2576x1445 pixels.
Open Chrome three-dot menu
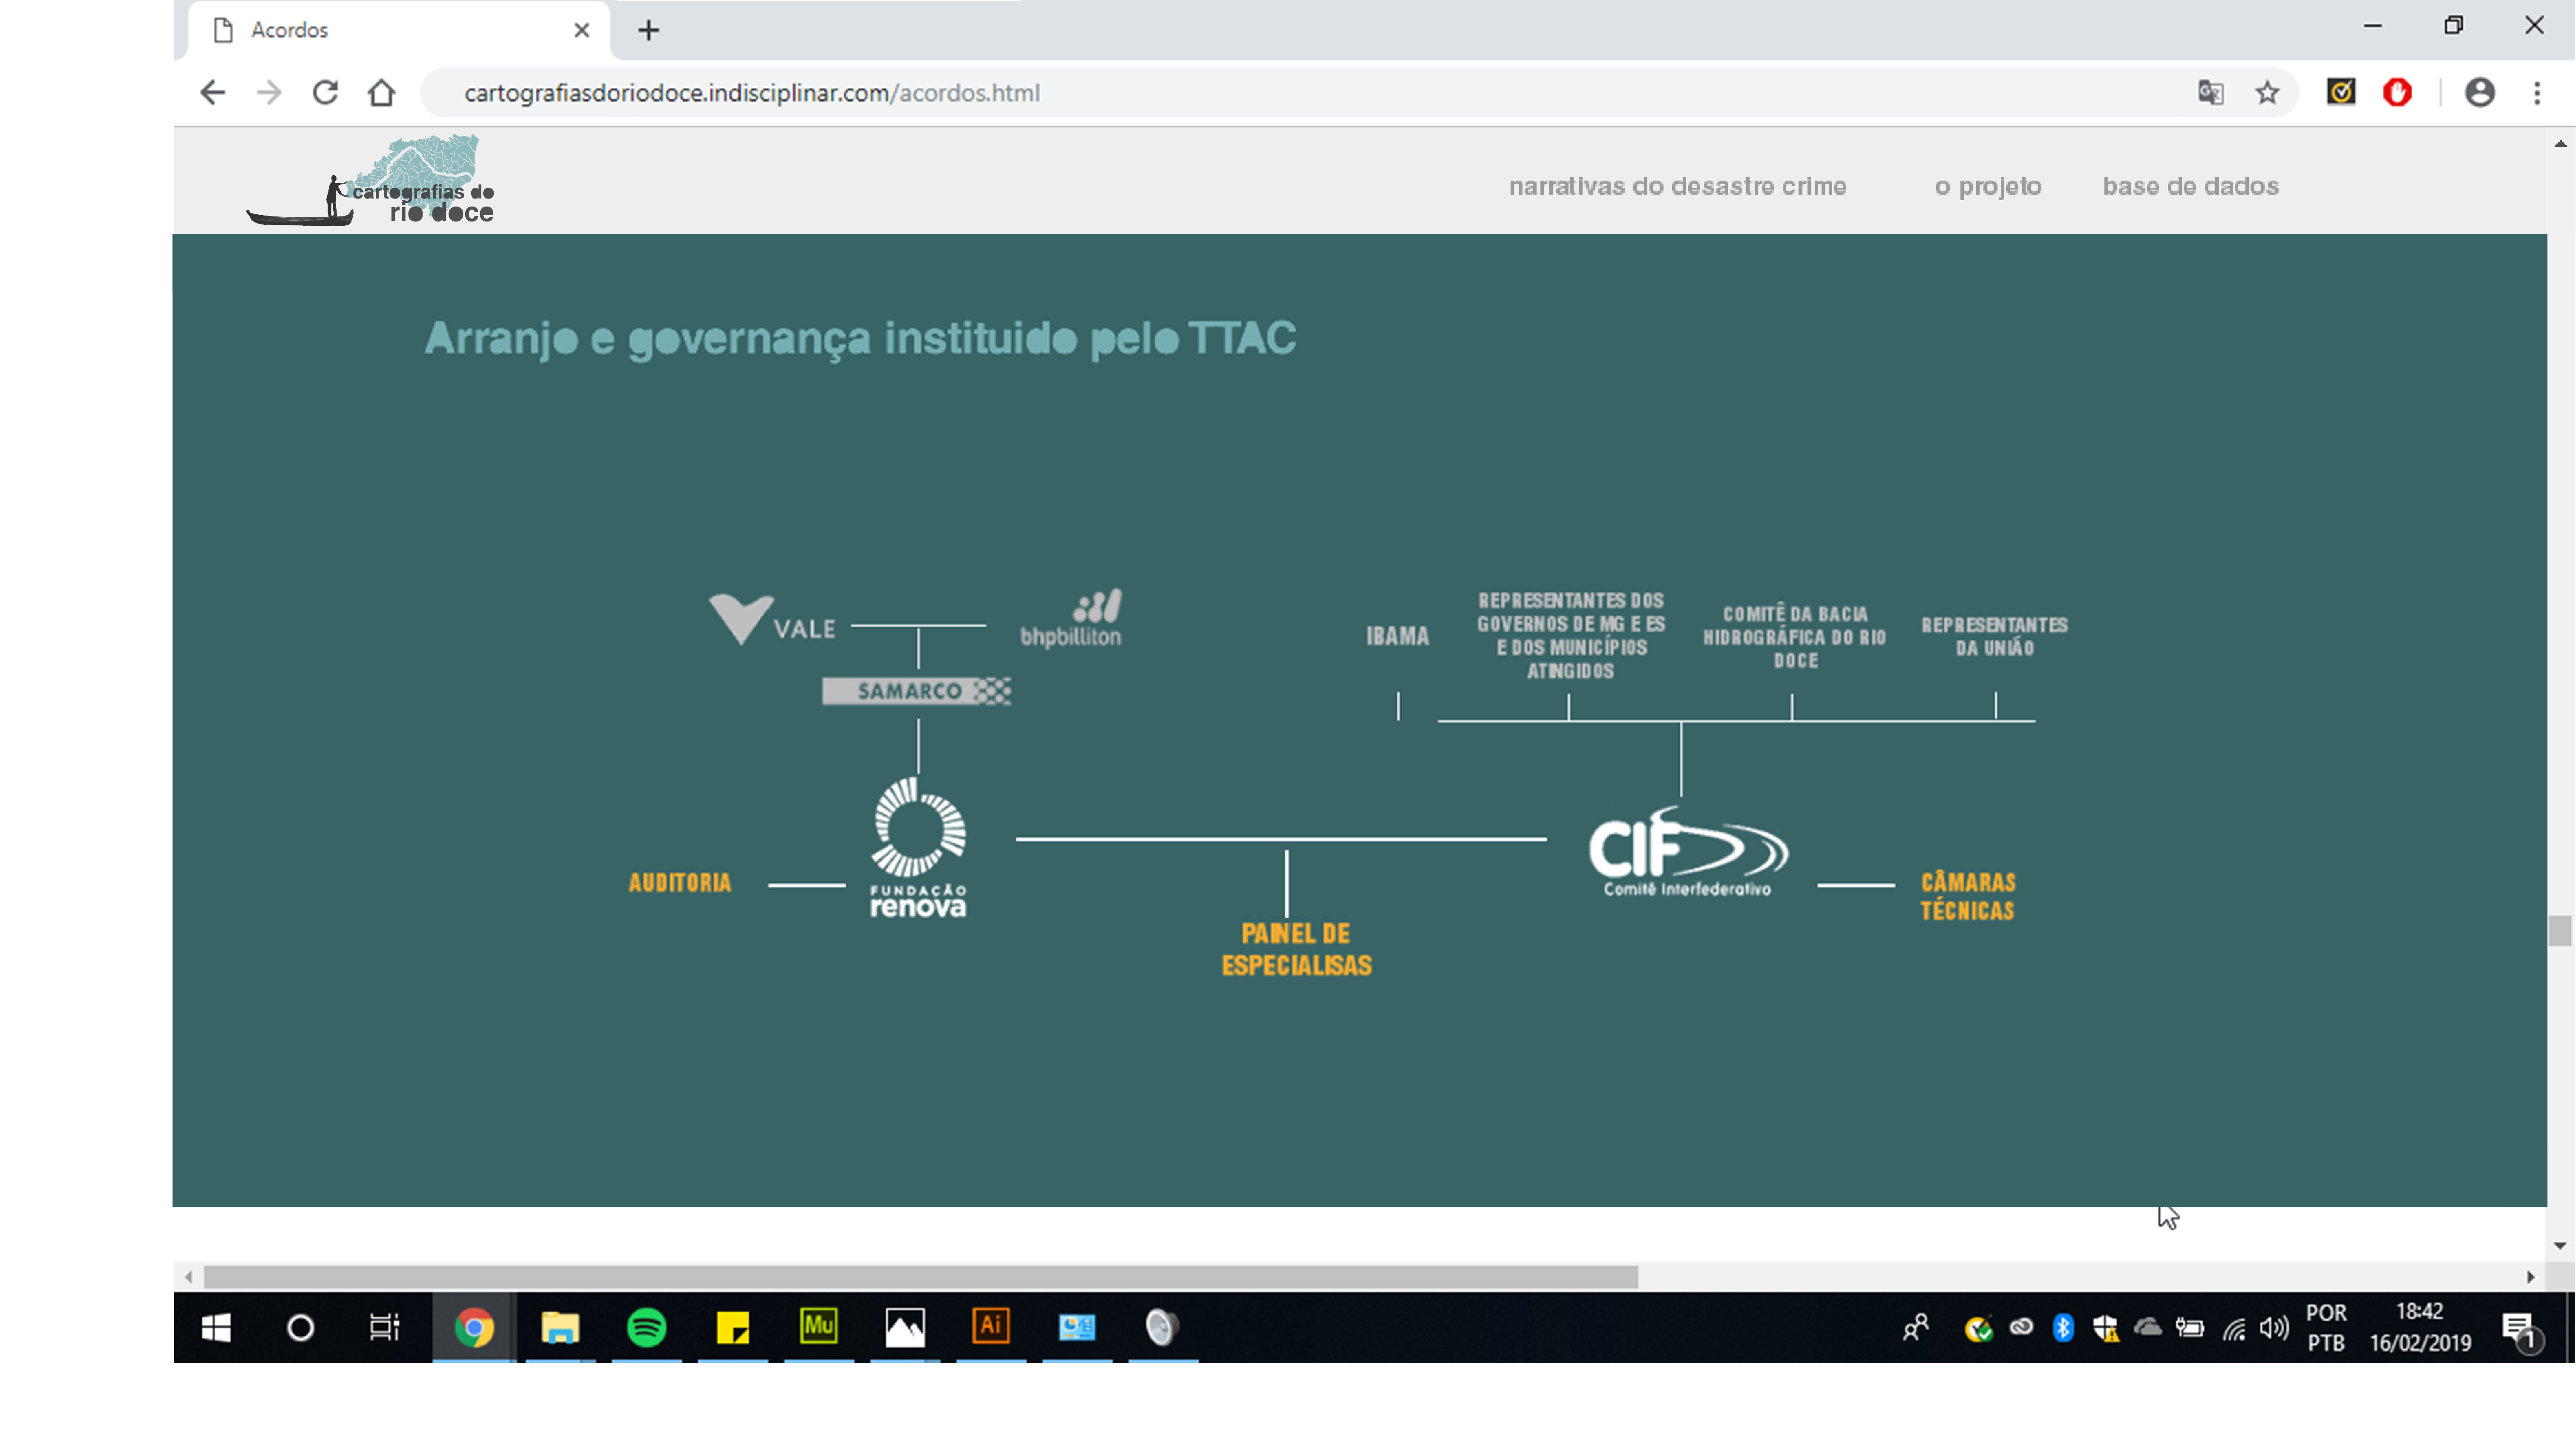click(x=2537, y=93)
